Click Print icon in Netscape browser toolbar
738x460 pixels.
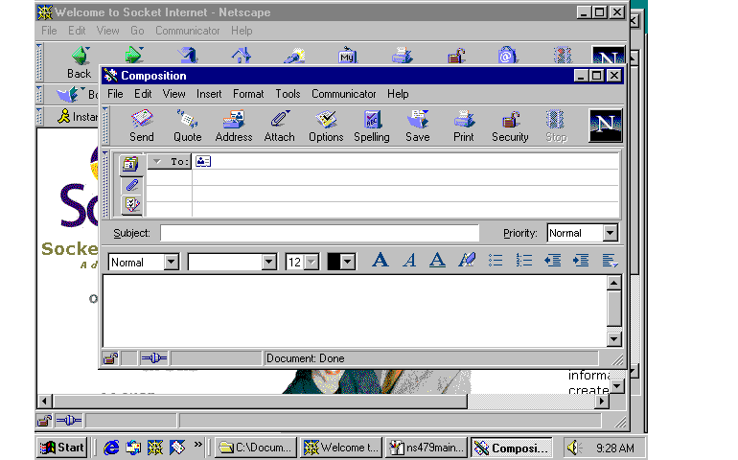point(402,55)
